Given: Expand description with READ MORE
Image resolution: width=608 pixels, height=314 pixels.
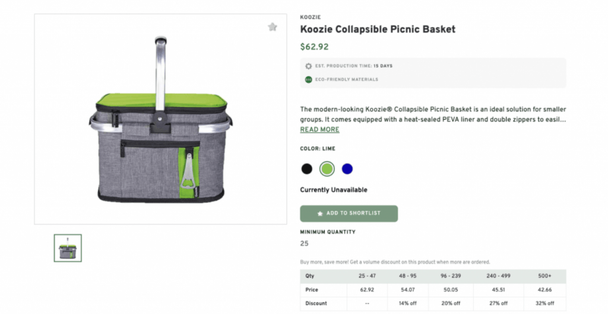Looking at the screenshot, I should point(319,130).
